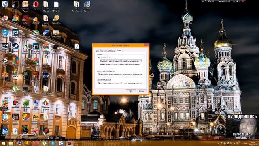This screenshot has width=259, height=146.
Task: Open the Windows Start button
Action: pyautogui.click(x=3, y=143)
